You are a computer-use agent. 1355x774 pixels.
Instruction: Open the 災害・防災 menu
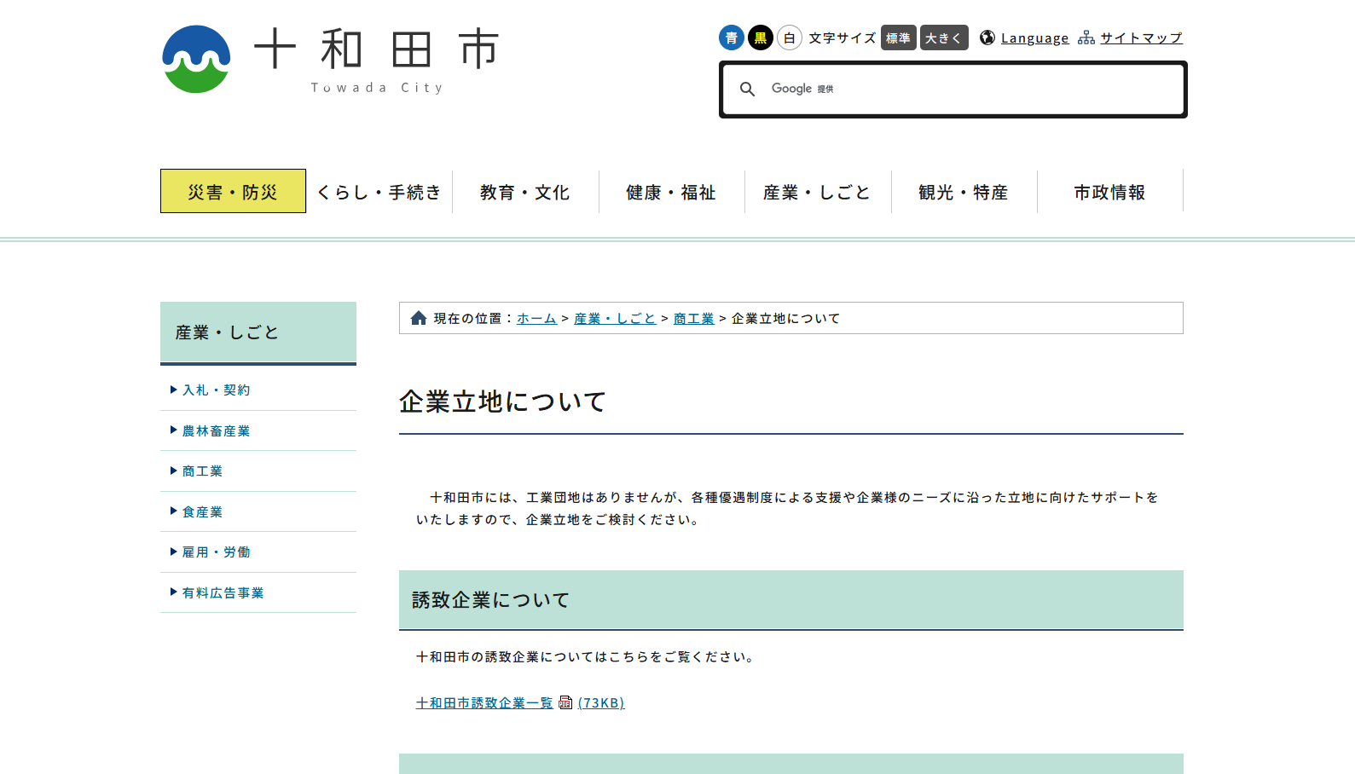(x=233, y=191)
